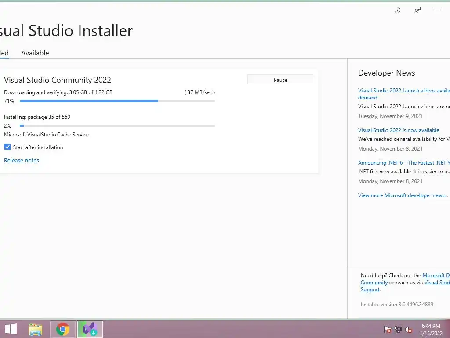Click the Start after installation label
The width and height of the screenshot is (450, 338).
coord(38,147)
